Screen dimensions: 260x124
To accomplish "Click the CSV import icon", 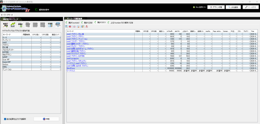I will coord(21,25).
